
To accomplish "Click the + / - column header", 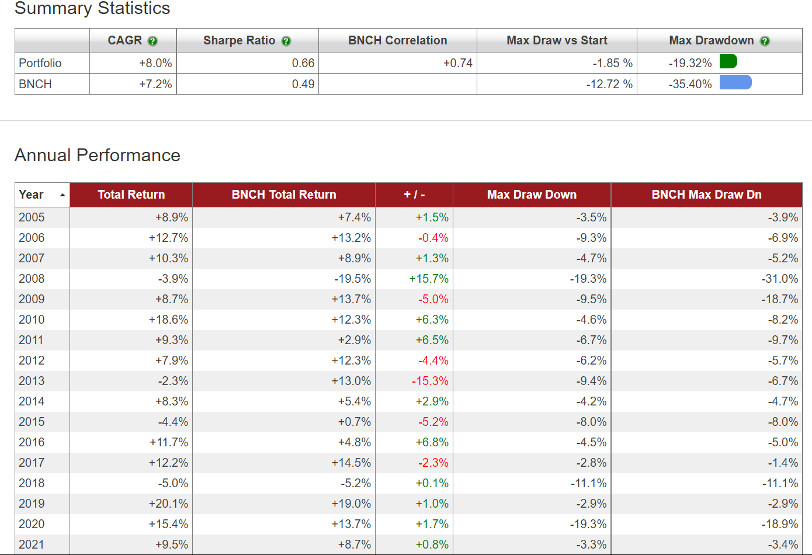I will pyautogui.click(x=414, y=195).
